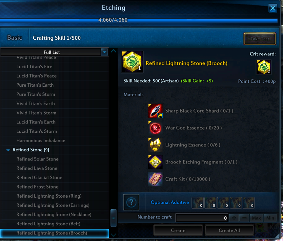Click the Create All button
The width and height of the screenshot is (283, 241).
[x=230, y=230]
